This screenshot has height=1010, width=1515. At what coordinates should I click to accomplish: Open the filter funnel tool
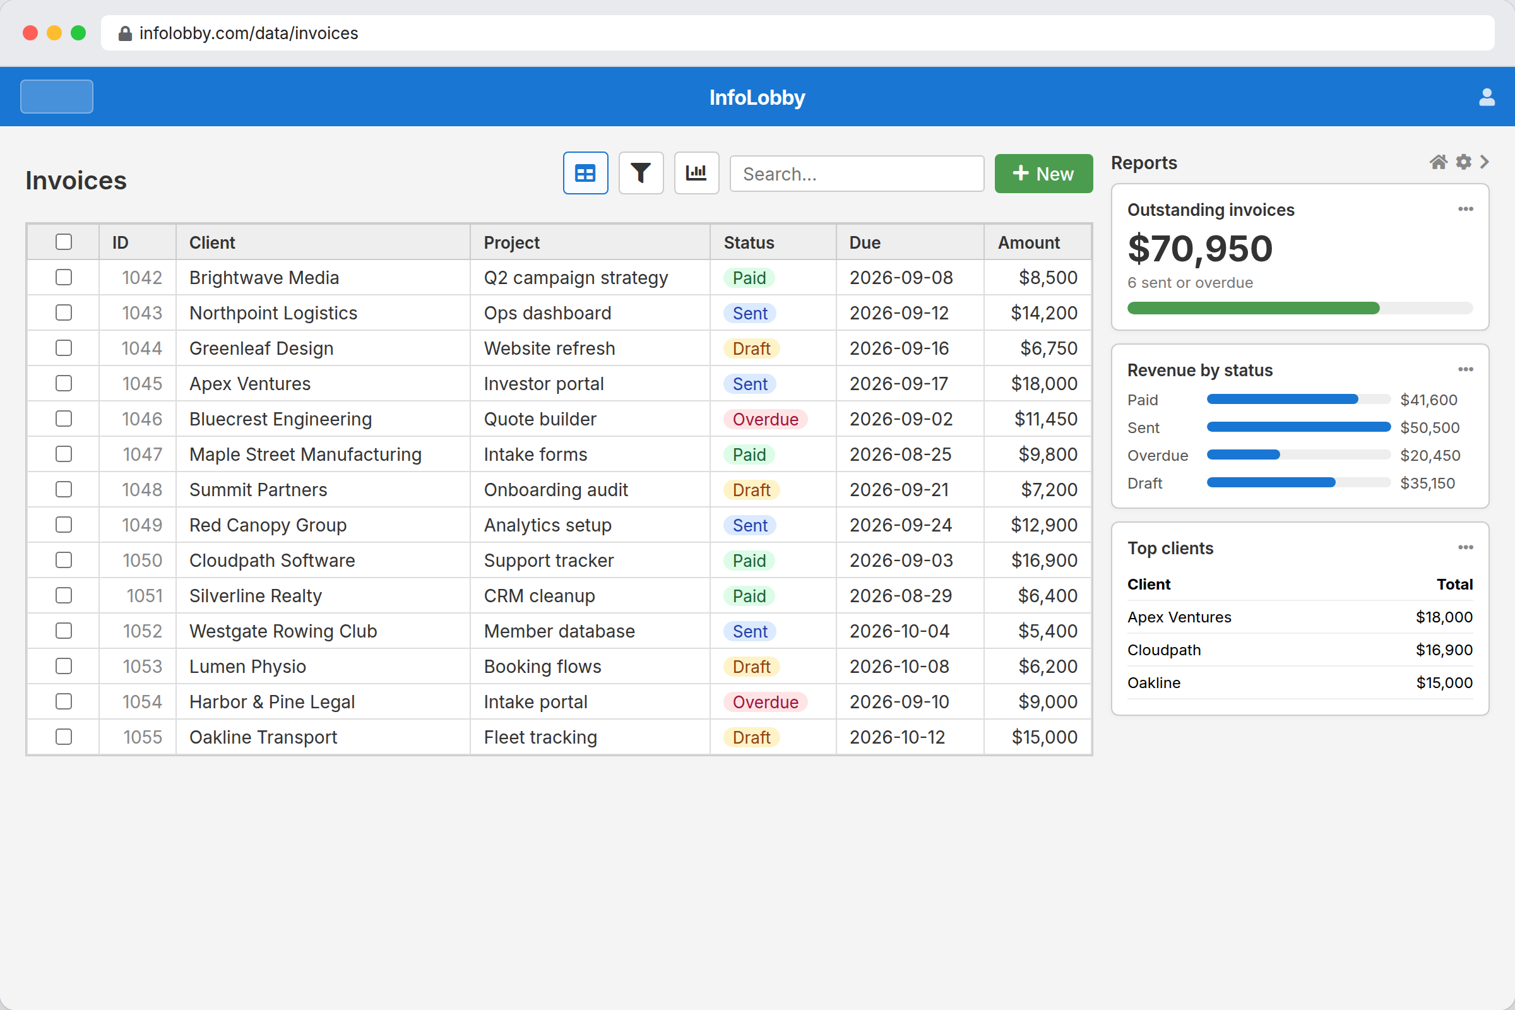641,173
